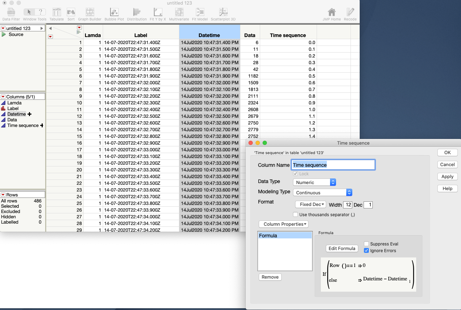The width and height of the screenshot is (461, 310).
Task: Click in the Column Name text field
Action: [x=333, y=164]
